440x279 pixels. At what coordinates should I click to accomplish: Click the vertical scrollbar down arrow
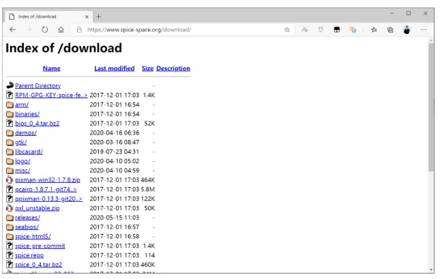coord(431,269)
